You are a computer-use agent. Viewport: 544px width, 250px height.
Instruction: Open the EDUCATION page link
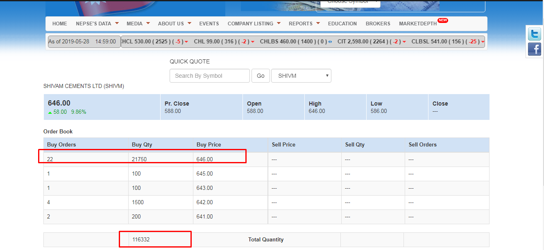point(342,24)
